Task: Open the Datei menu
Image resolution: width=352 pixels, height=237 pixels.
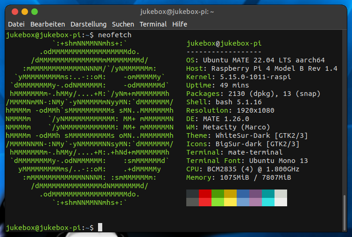Action: click(x=16, y=24)
